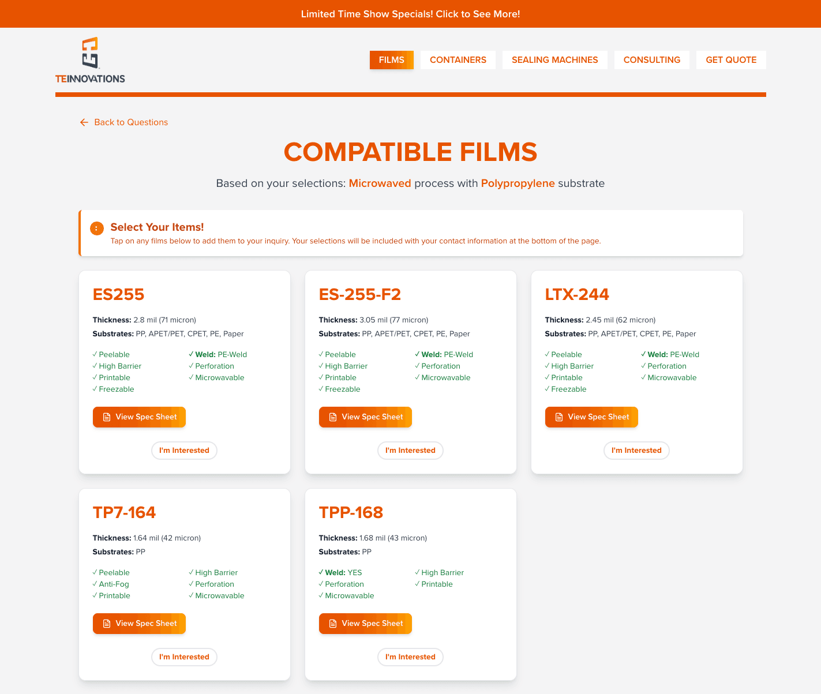This screenshot has height=694, width=821.
Task: Open the spec sheet for TP7-164
Action: click(139, 623)
